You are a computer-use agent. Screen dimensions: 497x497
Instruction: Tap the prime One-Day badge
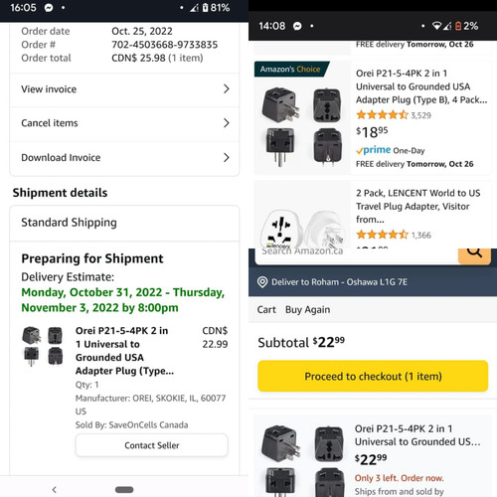pyautogui.click(x=391, y=150)
